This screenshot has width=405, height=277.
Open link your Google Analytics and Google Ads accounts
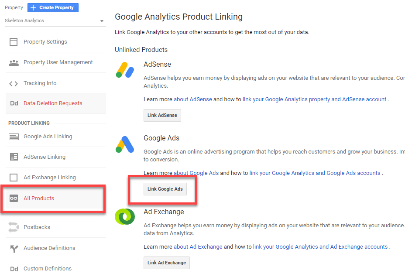coord(315,173)
